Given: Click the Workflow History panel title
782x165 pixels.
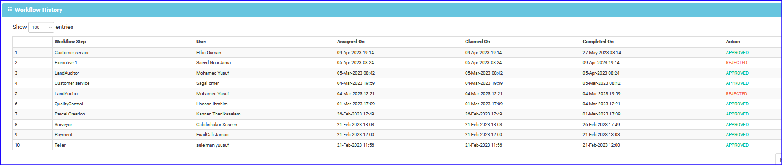Looking at the screenshot, I should click(x=39, y=10).
